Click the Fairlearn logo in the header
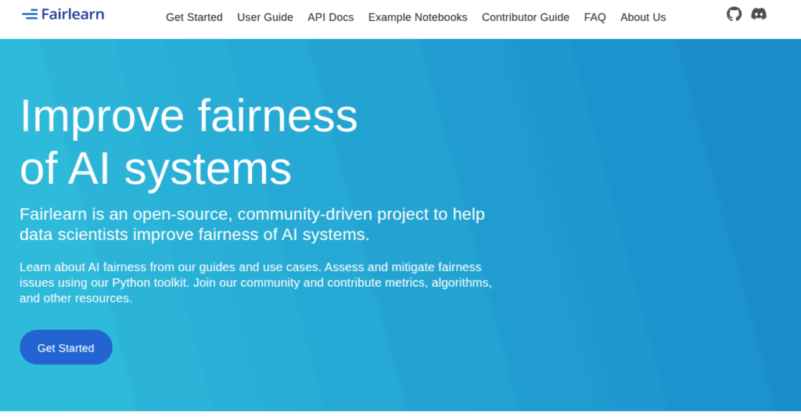The height and width of the screenshot is (419, 801). coord(63,14)
